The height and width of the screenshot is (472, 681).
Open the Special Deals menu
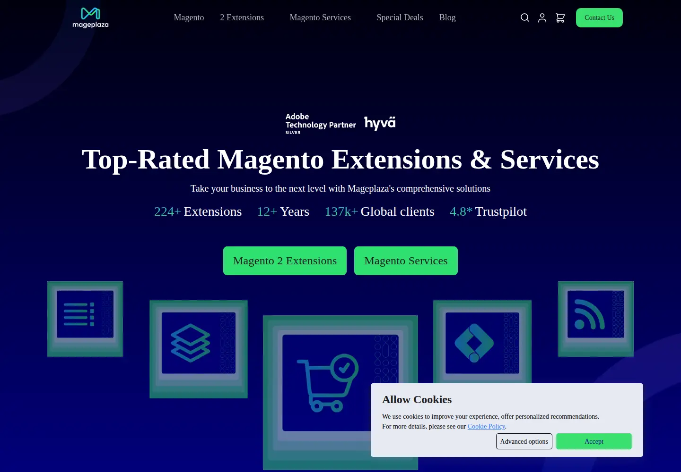(400, 17)
